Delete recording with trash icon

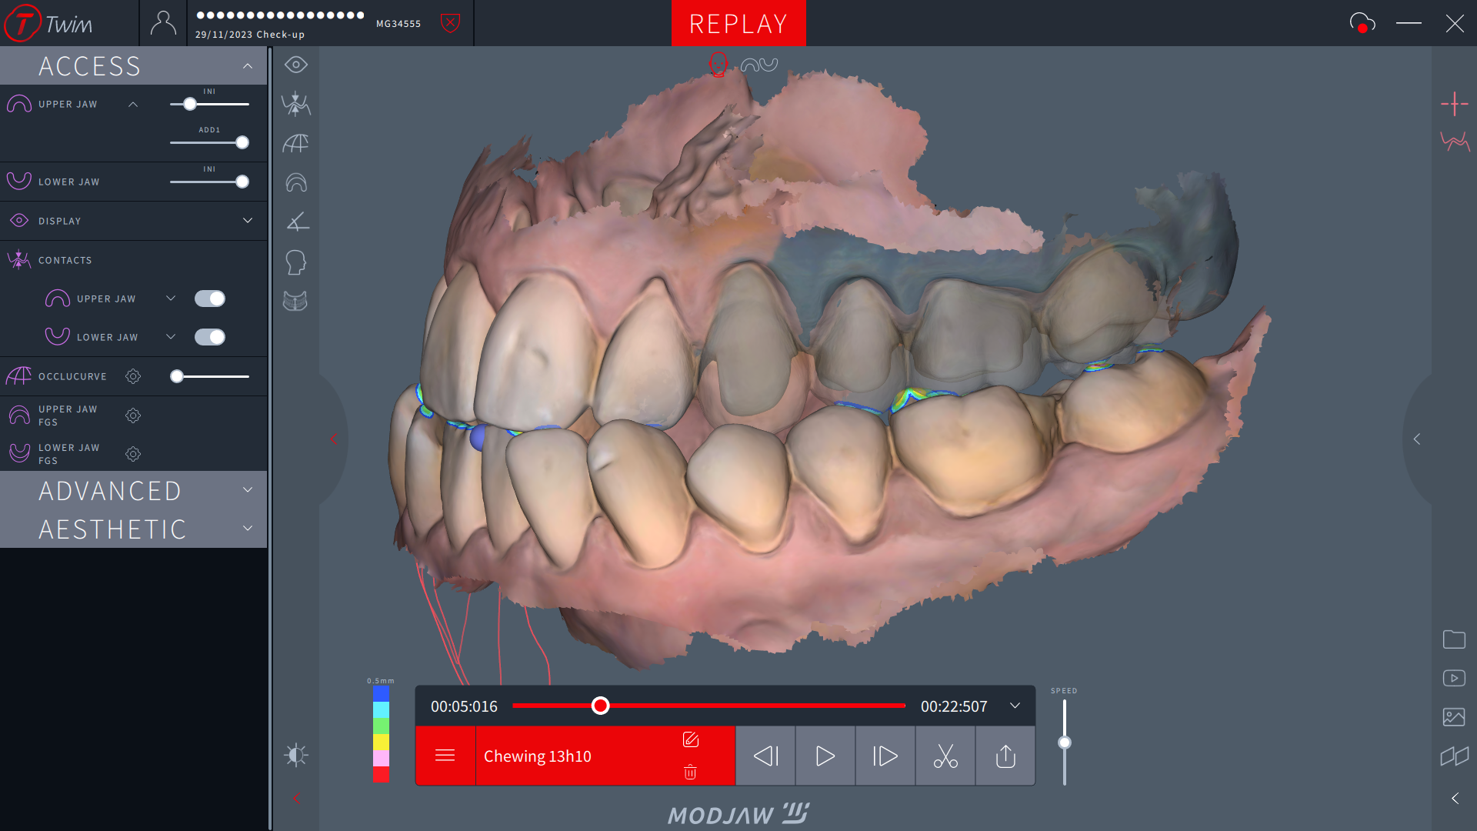(x=690, y=773)
